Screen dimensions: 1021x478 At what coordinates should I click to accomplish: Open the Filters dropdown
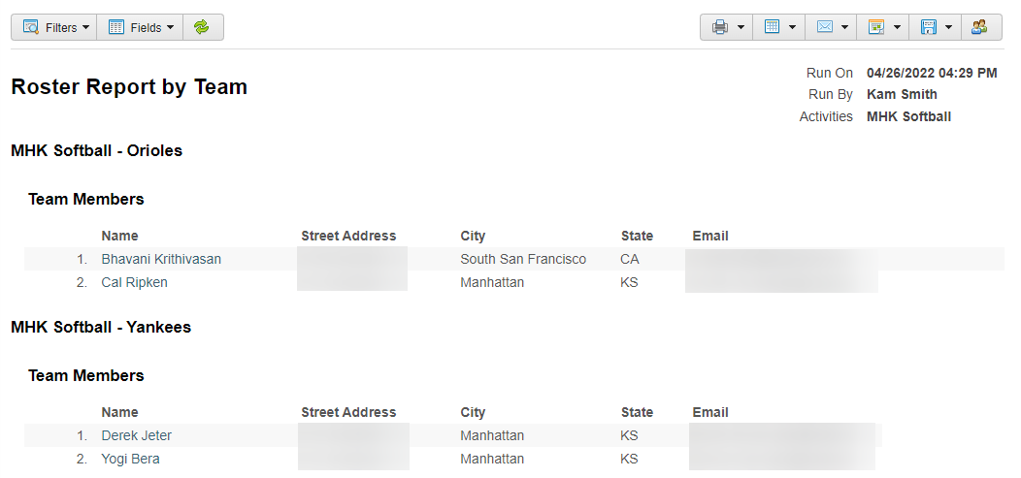(x=54, y=27)
